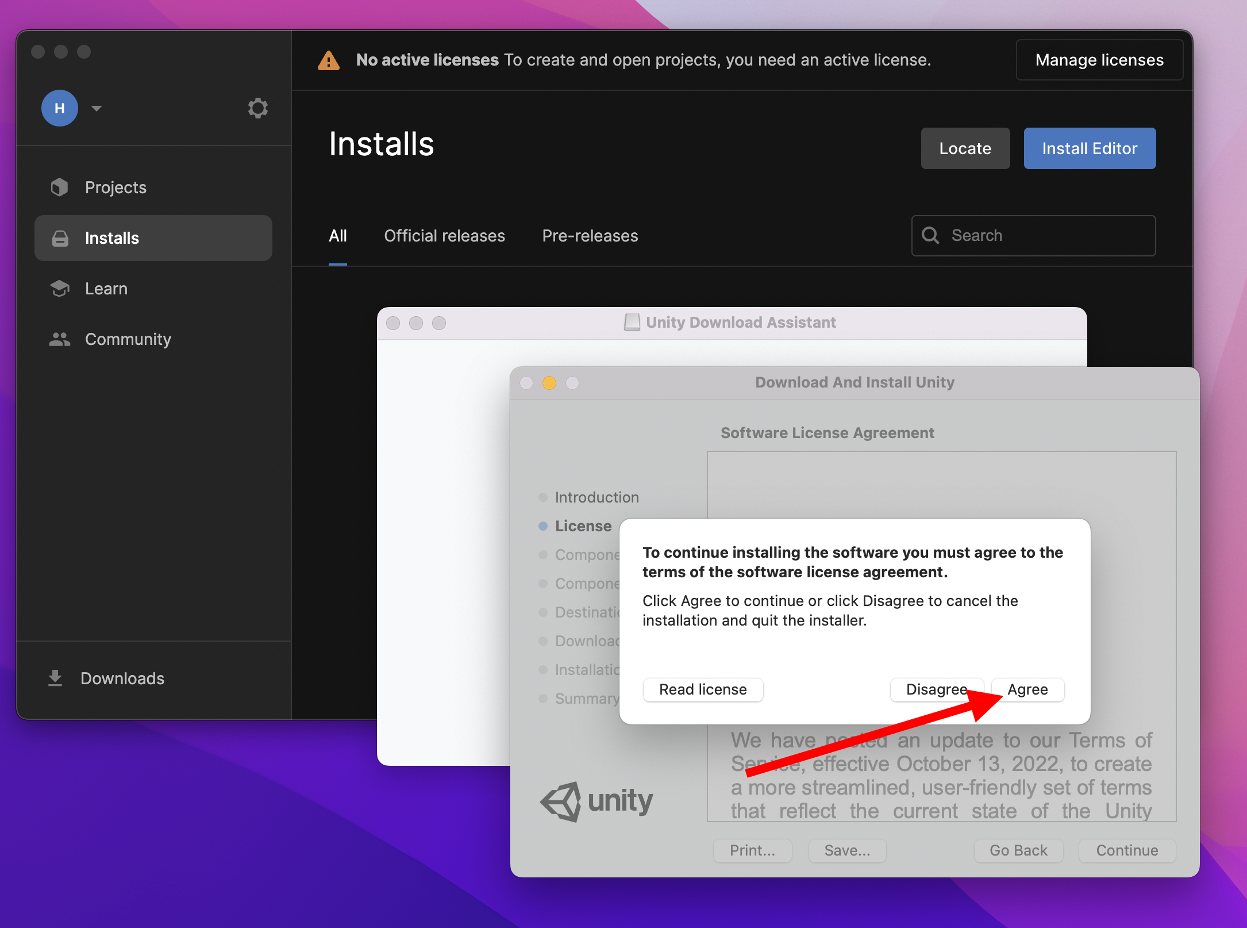The width and height of the screenshot is (1247, 928).
Task: Click the Install Editor button
Action: click(1090, 148)
